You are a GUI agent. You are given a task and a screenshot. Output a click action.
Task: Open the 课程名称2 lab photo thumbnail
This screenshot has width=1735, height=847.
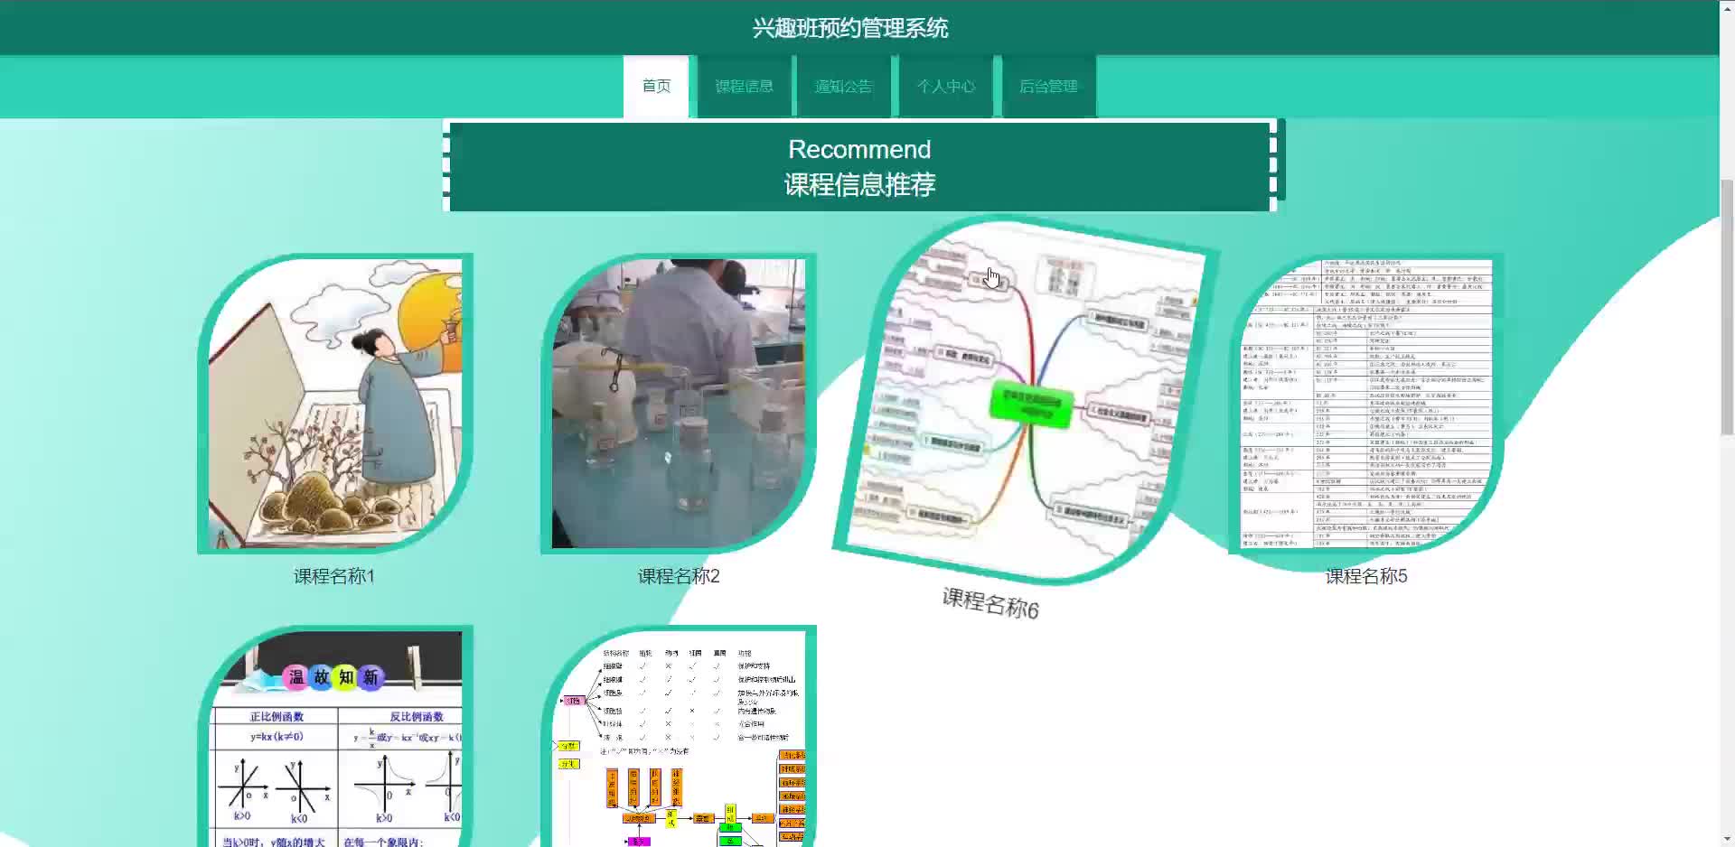point(679,404)
